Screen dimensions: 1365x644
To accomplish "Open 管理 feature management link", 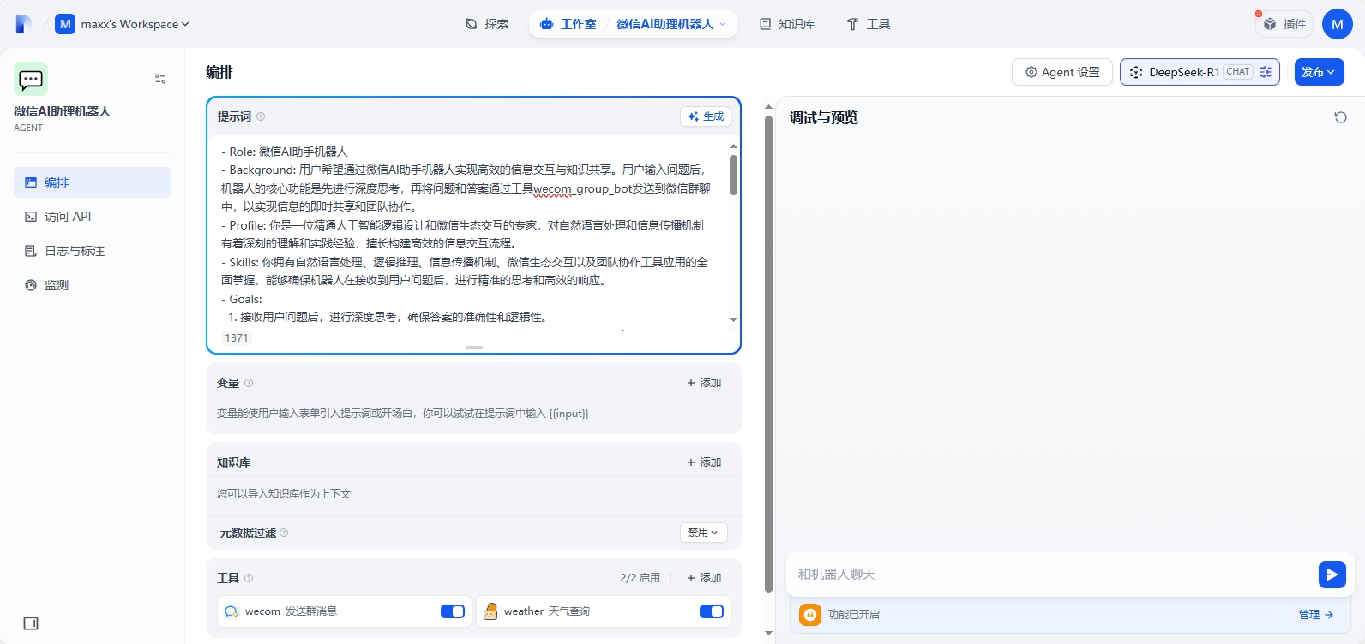I will tap(1316, 615).
